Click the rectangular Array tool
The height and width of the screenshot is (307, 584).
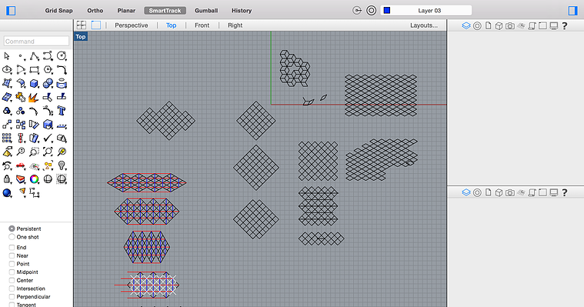(x=7, y=138)
